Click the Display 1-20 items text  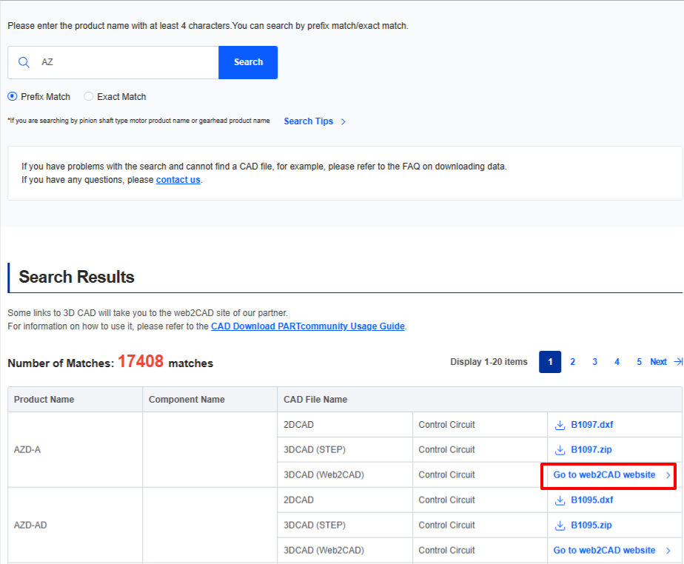(x=489, y=362)
